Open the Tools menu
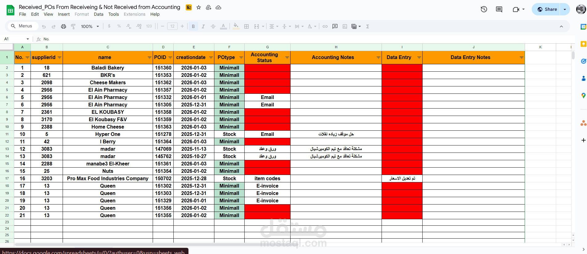 pyautogui.click(x=114, y=14)
